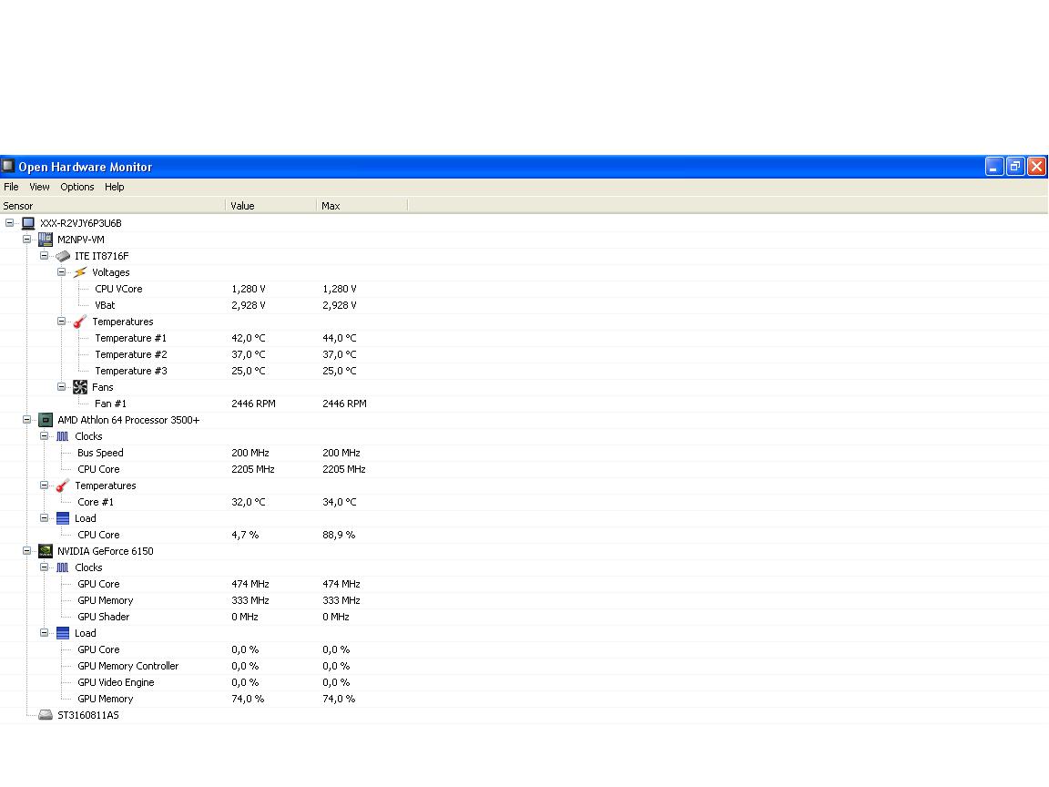Open the Help menu
Screen dimensions: 1049x787
point(115,187)
